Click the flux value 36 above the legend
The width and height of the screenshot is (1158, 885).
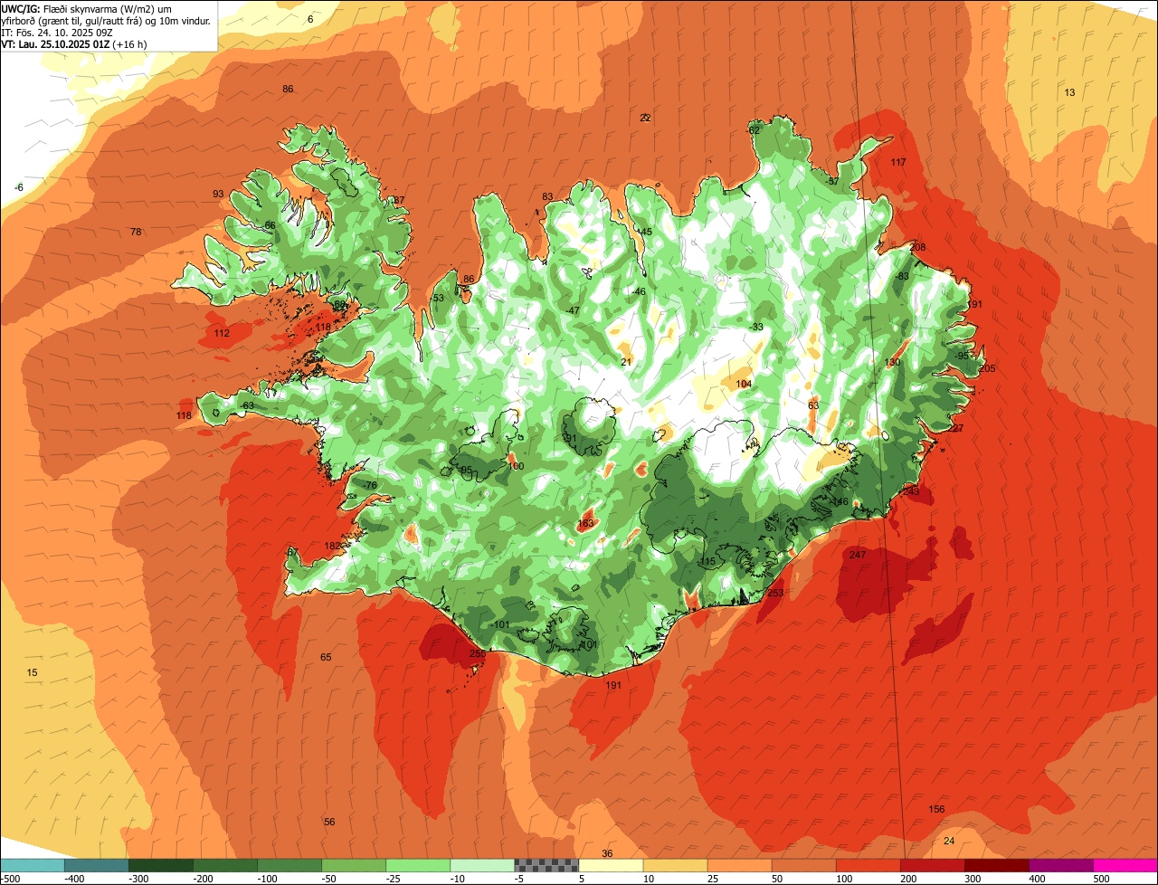tap(607, 853)
